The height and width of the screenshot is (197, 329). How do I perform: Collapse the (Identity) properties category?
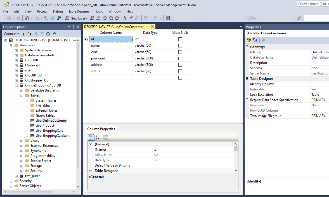pyautogui.click(x=247, y=47)
